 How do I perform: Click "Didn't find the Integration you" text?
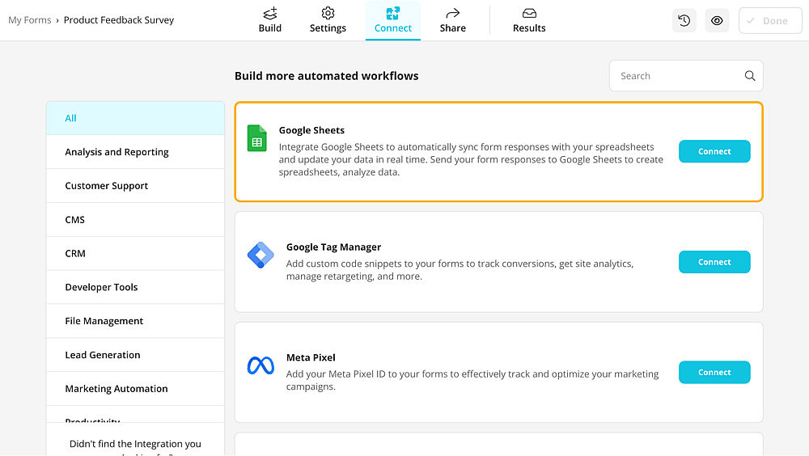click(x=135, y=444)
